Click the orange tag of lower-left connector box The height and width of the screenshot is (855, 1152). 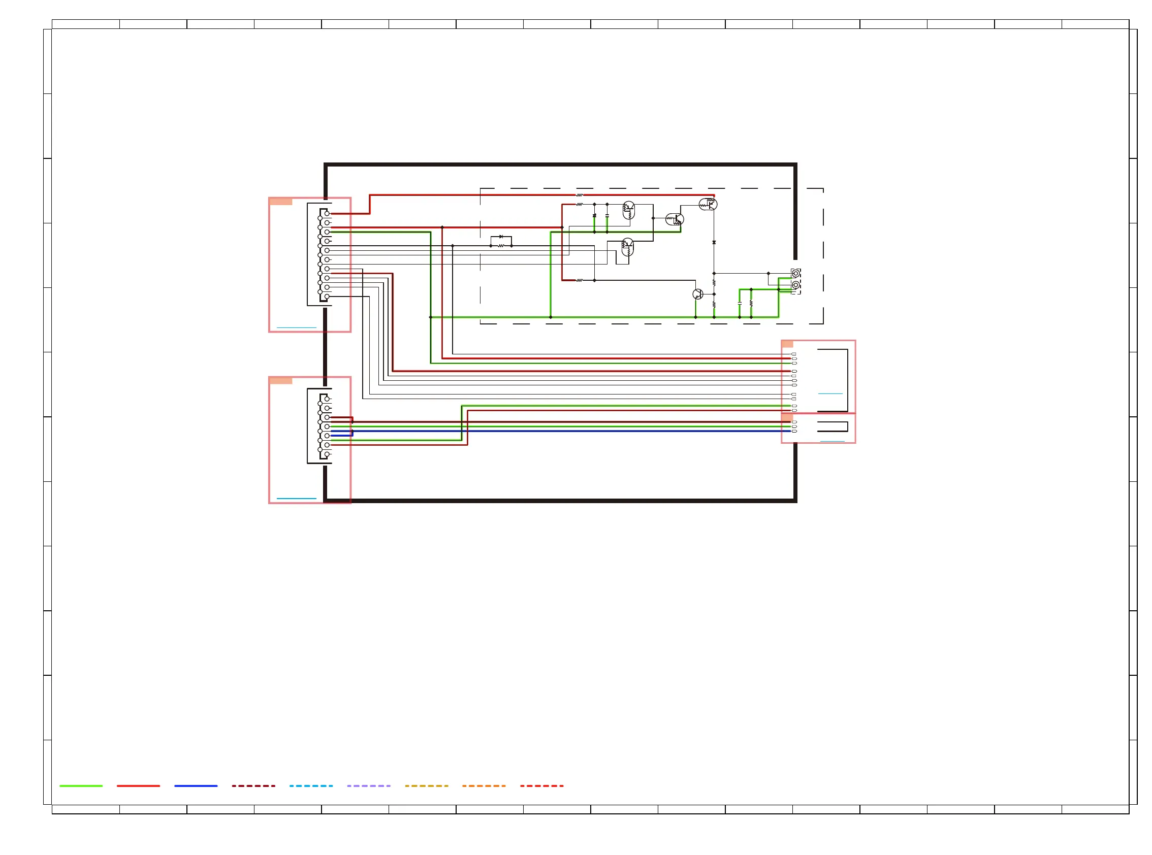click(x=281, y=381)
